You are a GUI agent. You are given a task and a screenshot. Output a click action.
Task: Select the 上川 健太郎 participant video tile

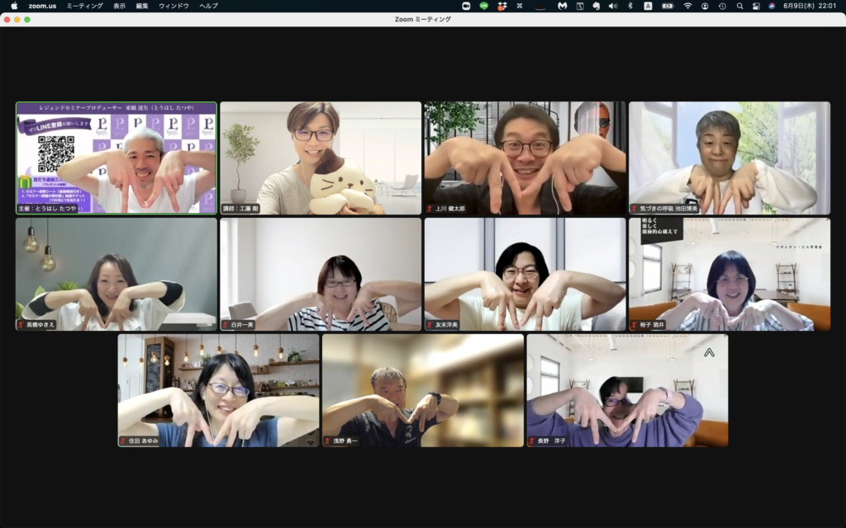tap(525, 158)
